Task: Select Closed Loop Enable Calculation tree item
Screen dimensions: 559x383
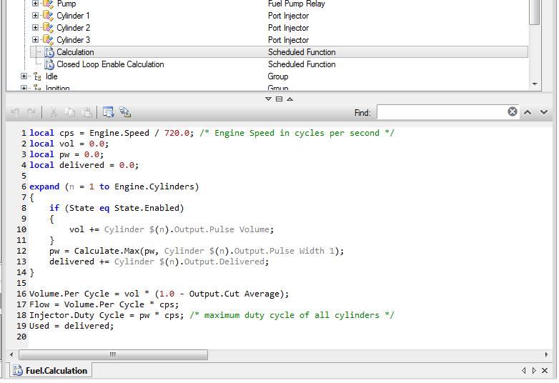Action: (110, 64)
